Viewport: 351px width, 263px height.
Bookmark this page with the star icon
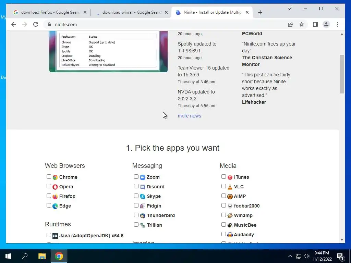(302, 24)
